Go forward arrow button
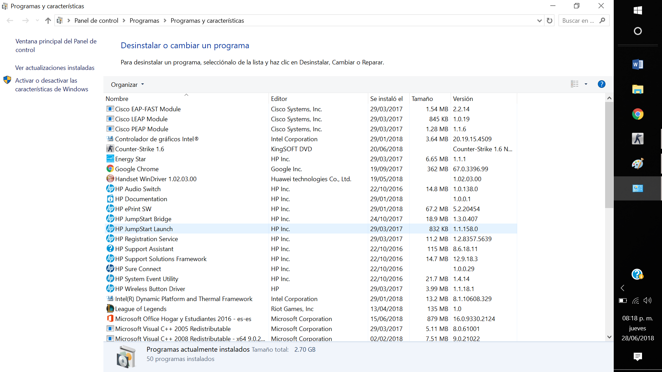The width and height of the screenshot is (662, 372). tap(26, 21)
